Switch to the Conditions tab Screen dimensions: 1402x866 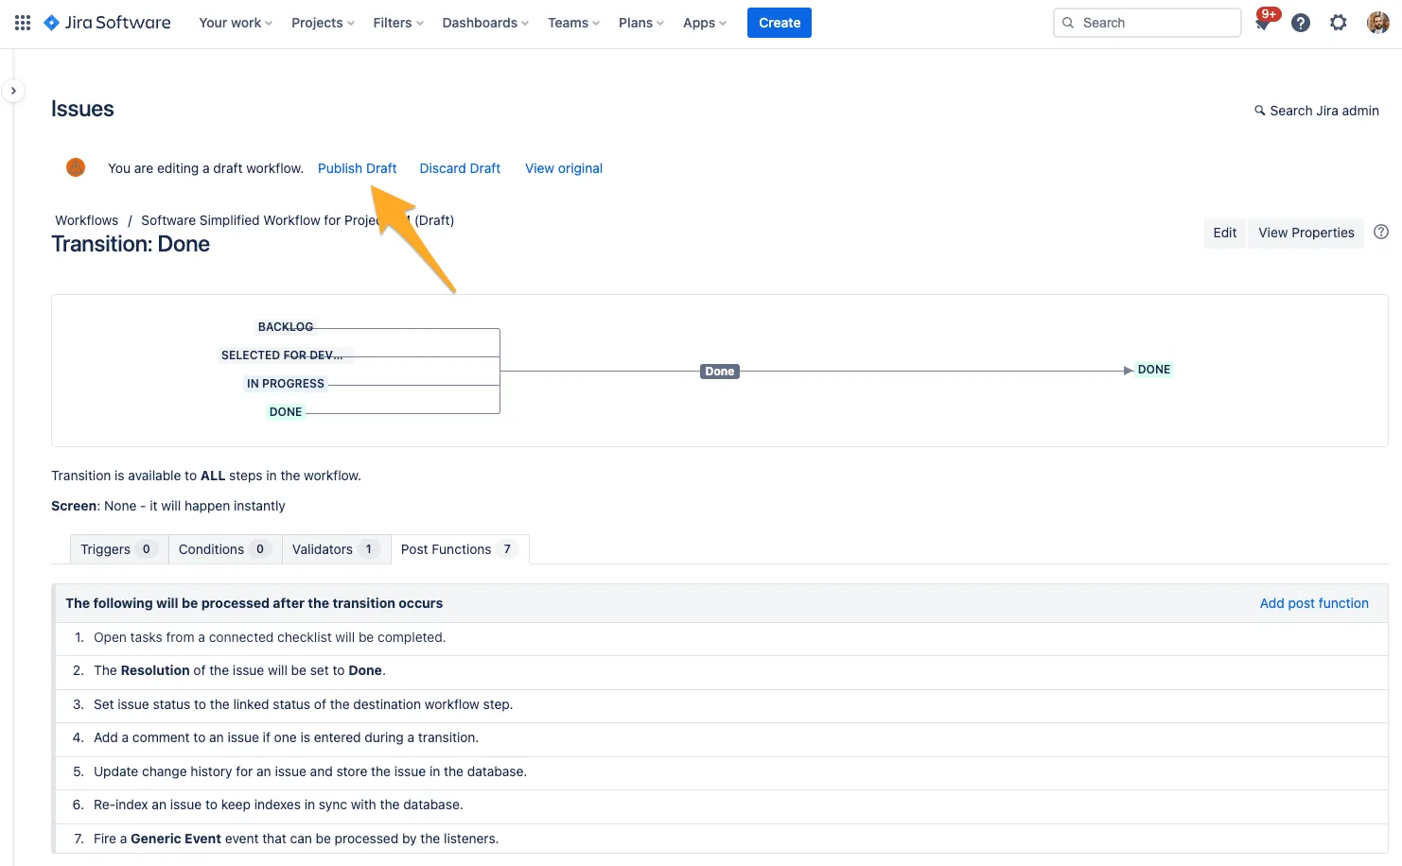(225, 549)
